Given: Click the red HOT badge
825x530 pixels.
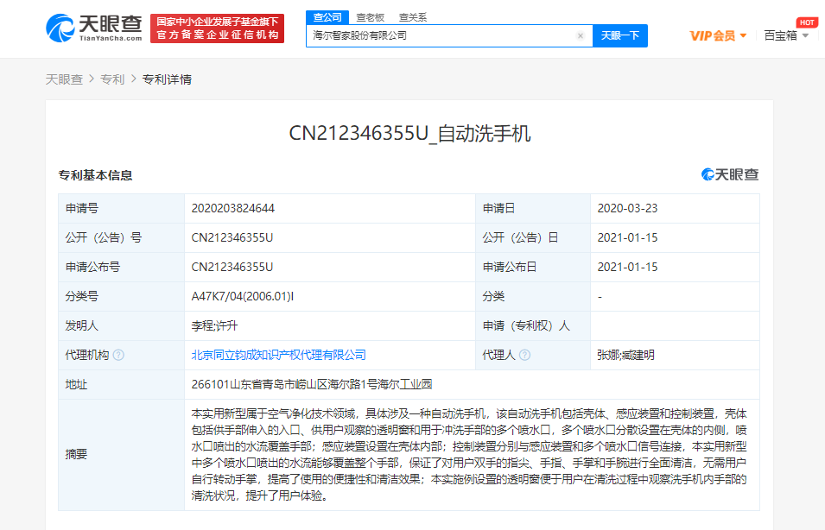Looking at the screenshot, I should (x=806, y=22).
